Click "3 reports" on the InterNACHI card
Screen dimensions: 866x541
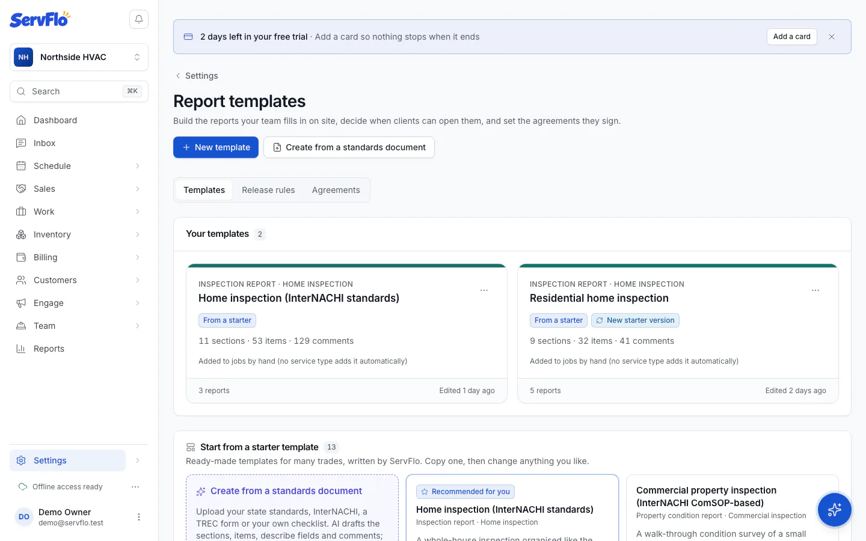point(214,391)
